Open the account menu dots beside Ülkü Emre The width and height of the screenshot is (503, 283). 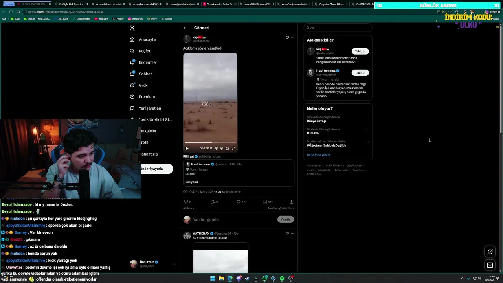(x=174, y=264)
